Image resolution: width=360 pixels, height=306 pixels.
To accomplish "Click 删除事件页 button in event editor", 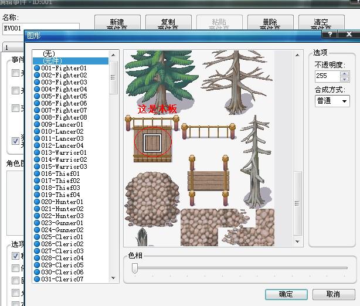I will click(x=270, y=23).
